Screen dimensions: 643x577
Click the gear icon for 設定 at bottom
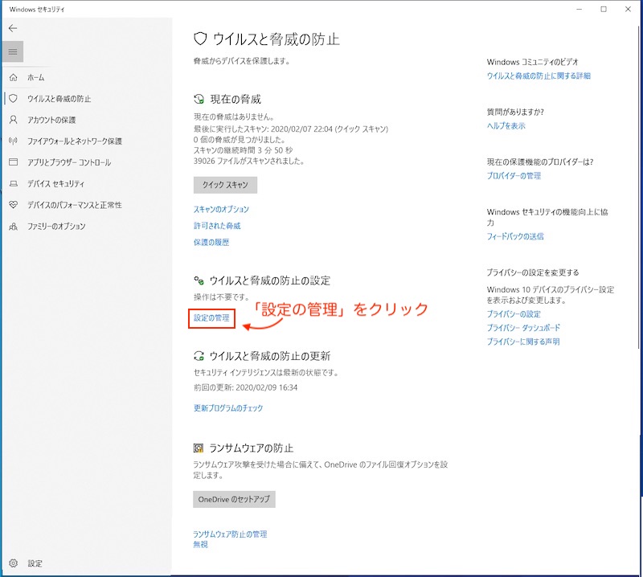(13, 563)
